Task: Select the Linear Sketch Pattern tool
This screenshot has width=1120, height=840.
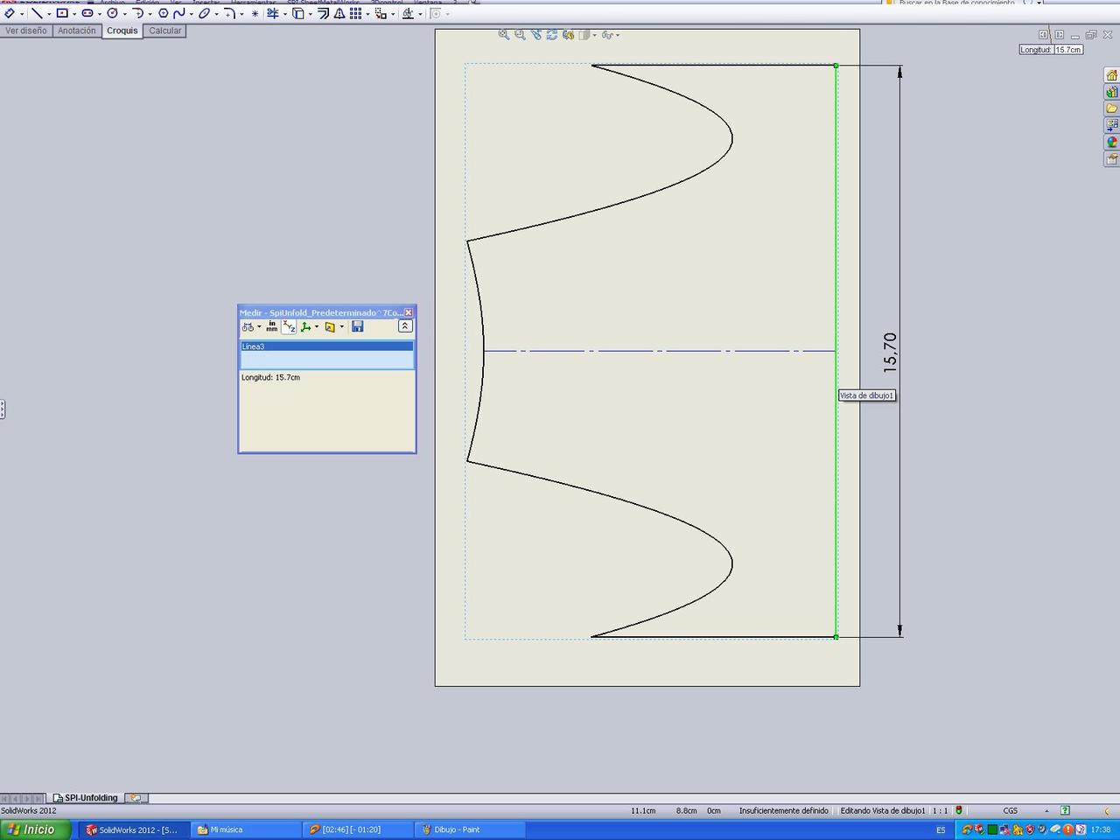Action: [355, 13]
